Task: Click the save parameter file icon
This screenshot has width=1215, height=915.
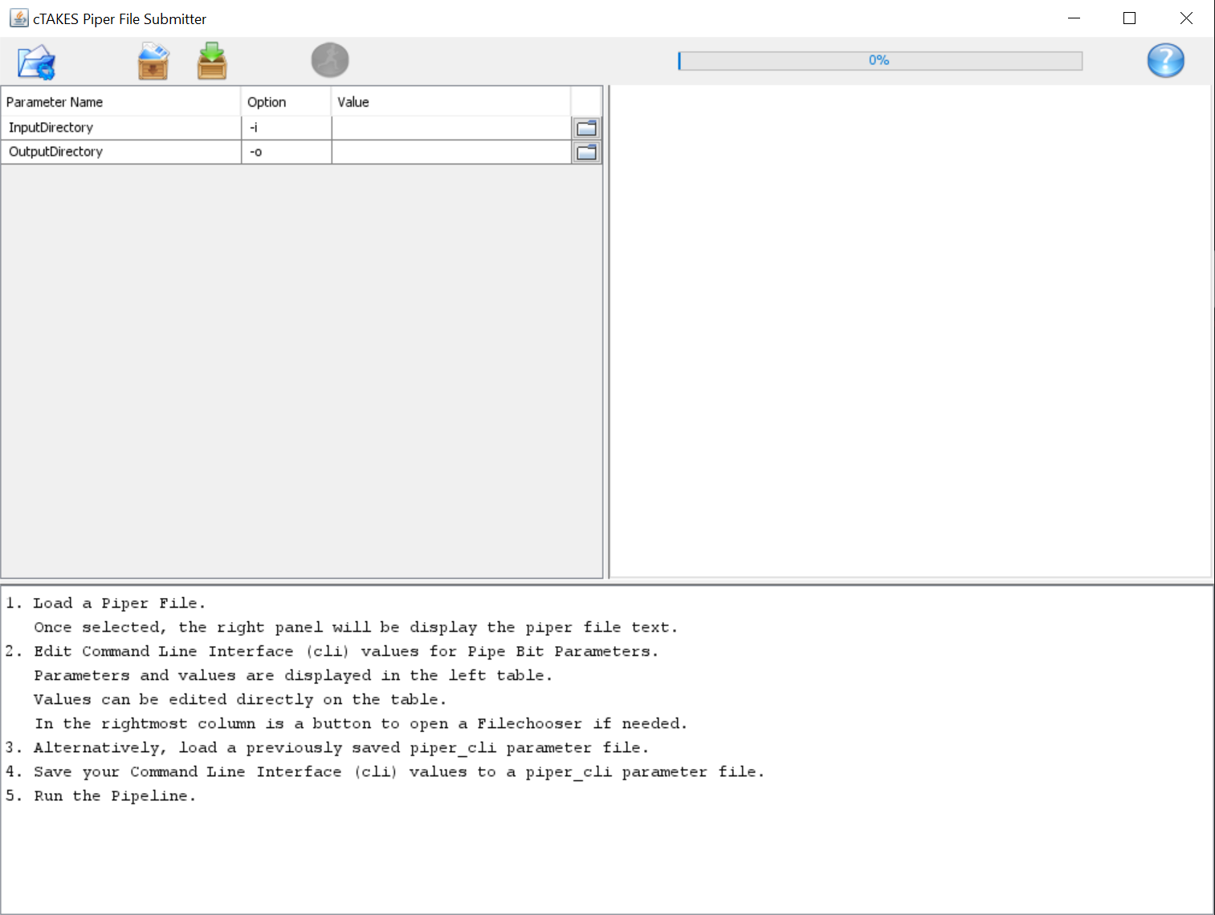Action: click(212, 62)
